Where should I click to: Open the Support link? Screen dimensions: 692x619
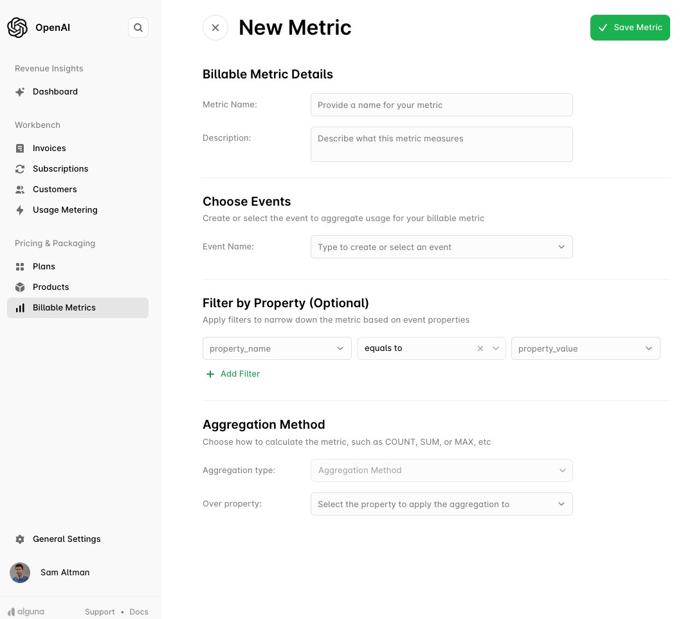point(100,612)
